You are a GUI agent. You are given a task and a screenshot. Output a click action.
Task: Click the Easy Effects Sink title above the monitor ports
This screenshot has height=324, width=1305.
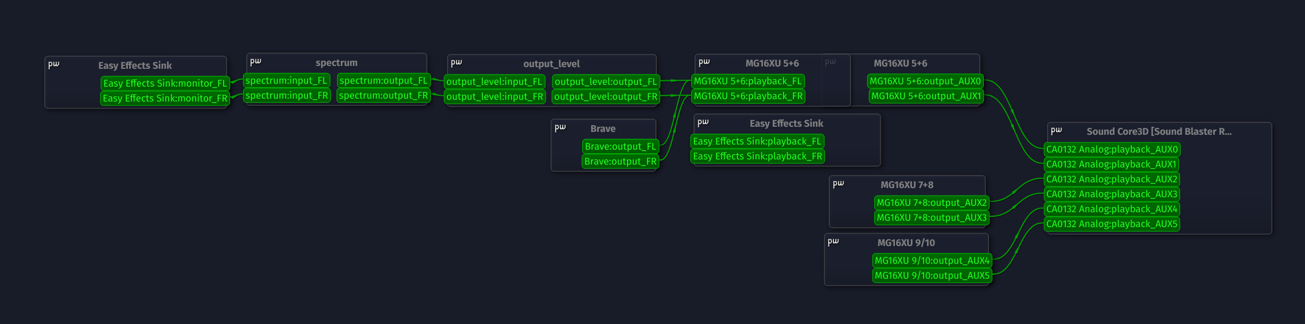point(135,65)
